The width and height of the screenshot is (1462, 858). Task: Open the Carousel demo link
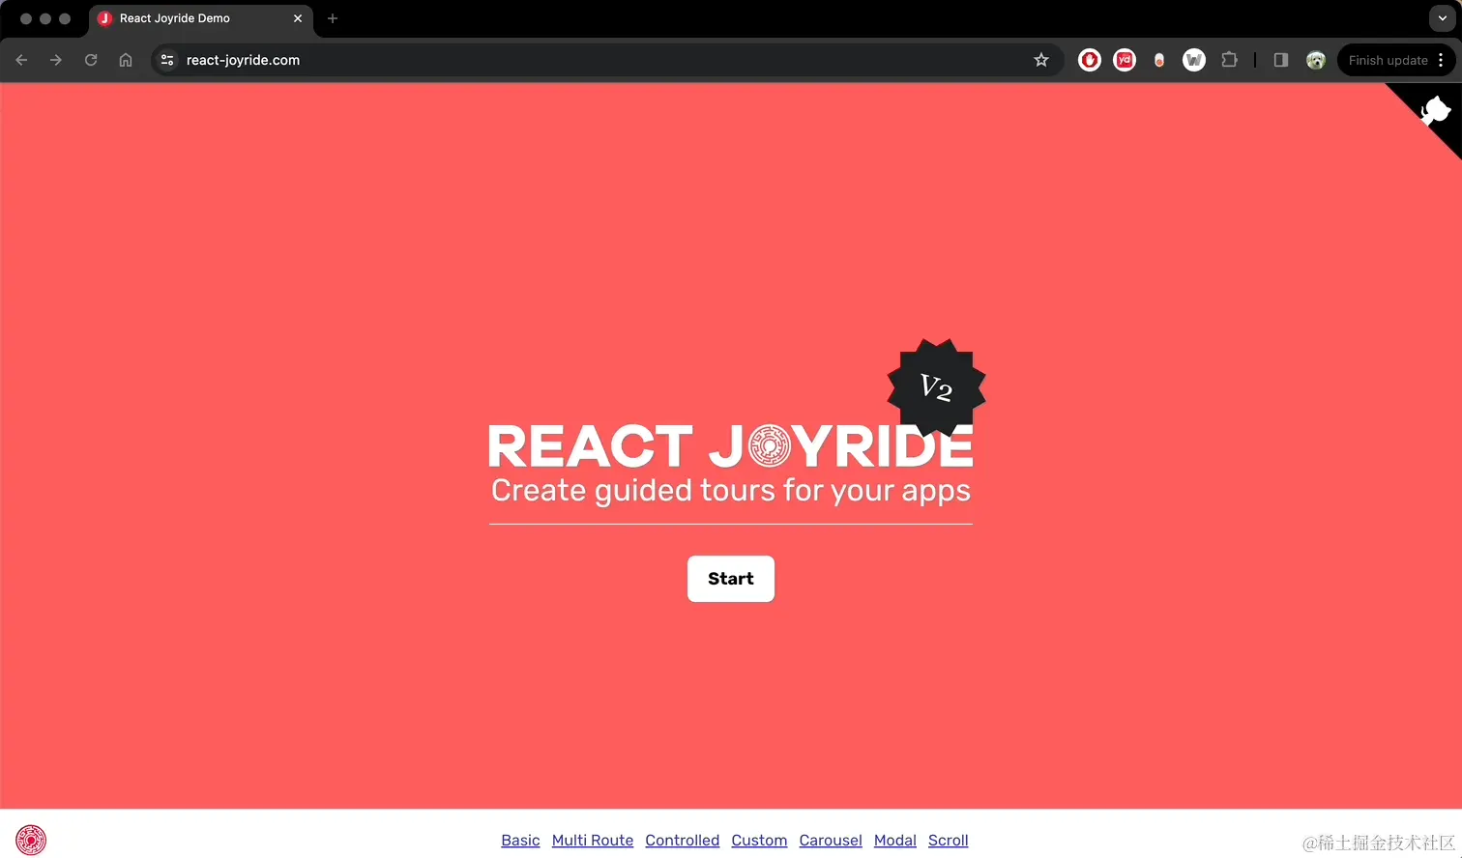(831, 841)
